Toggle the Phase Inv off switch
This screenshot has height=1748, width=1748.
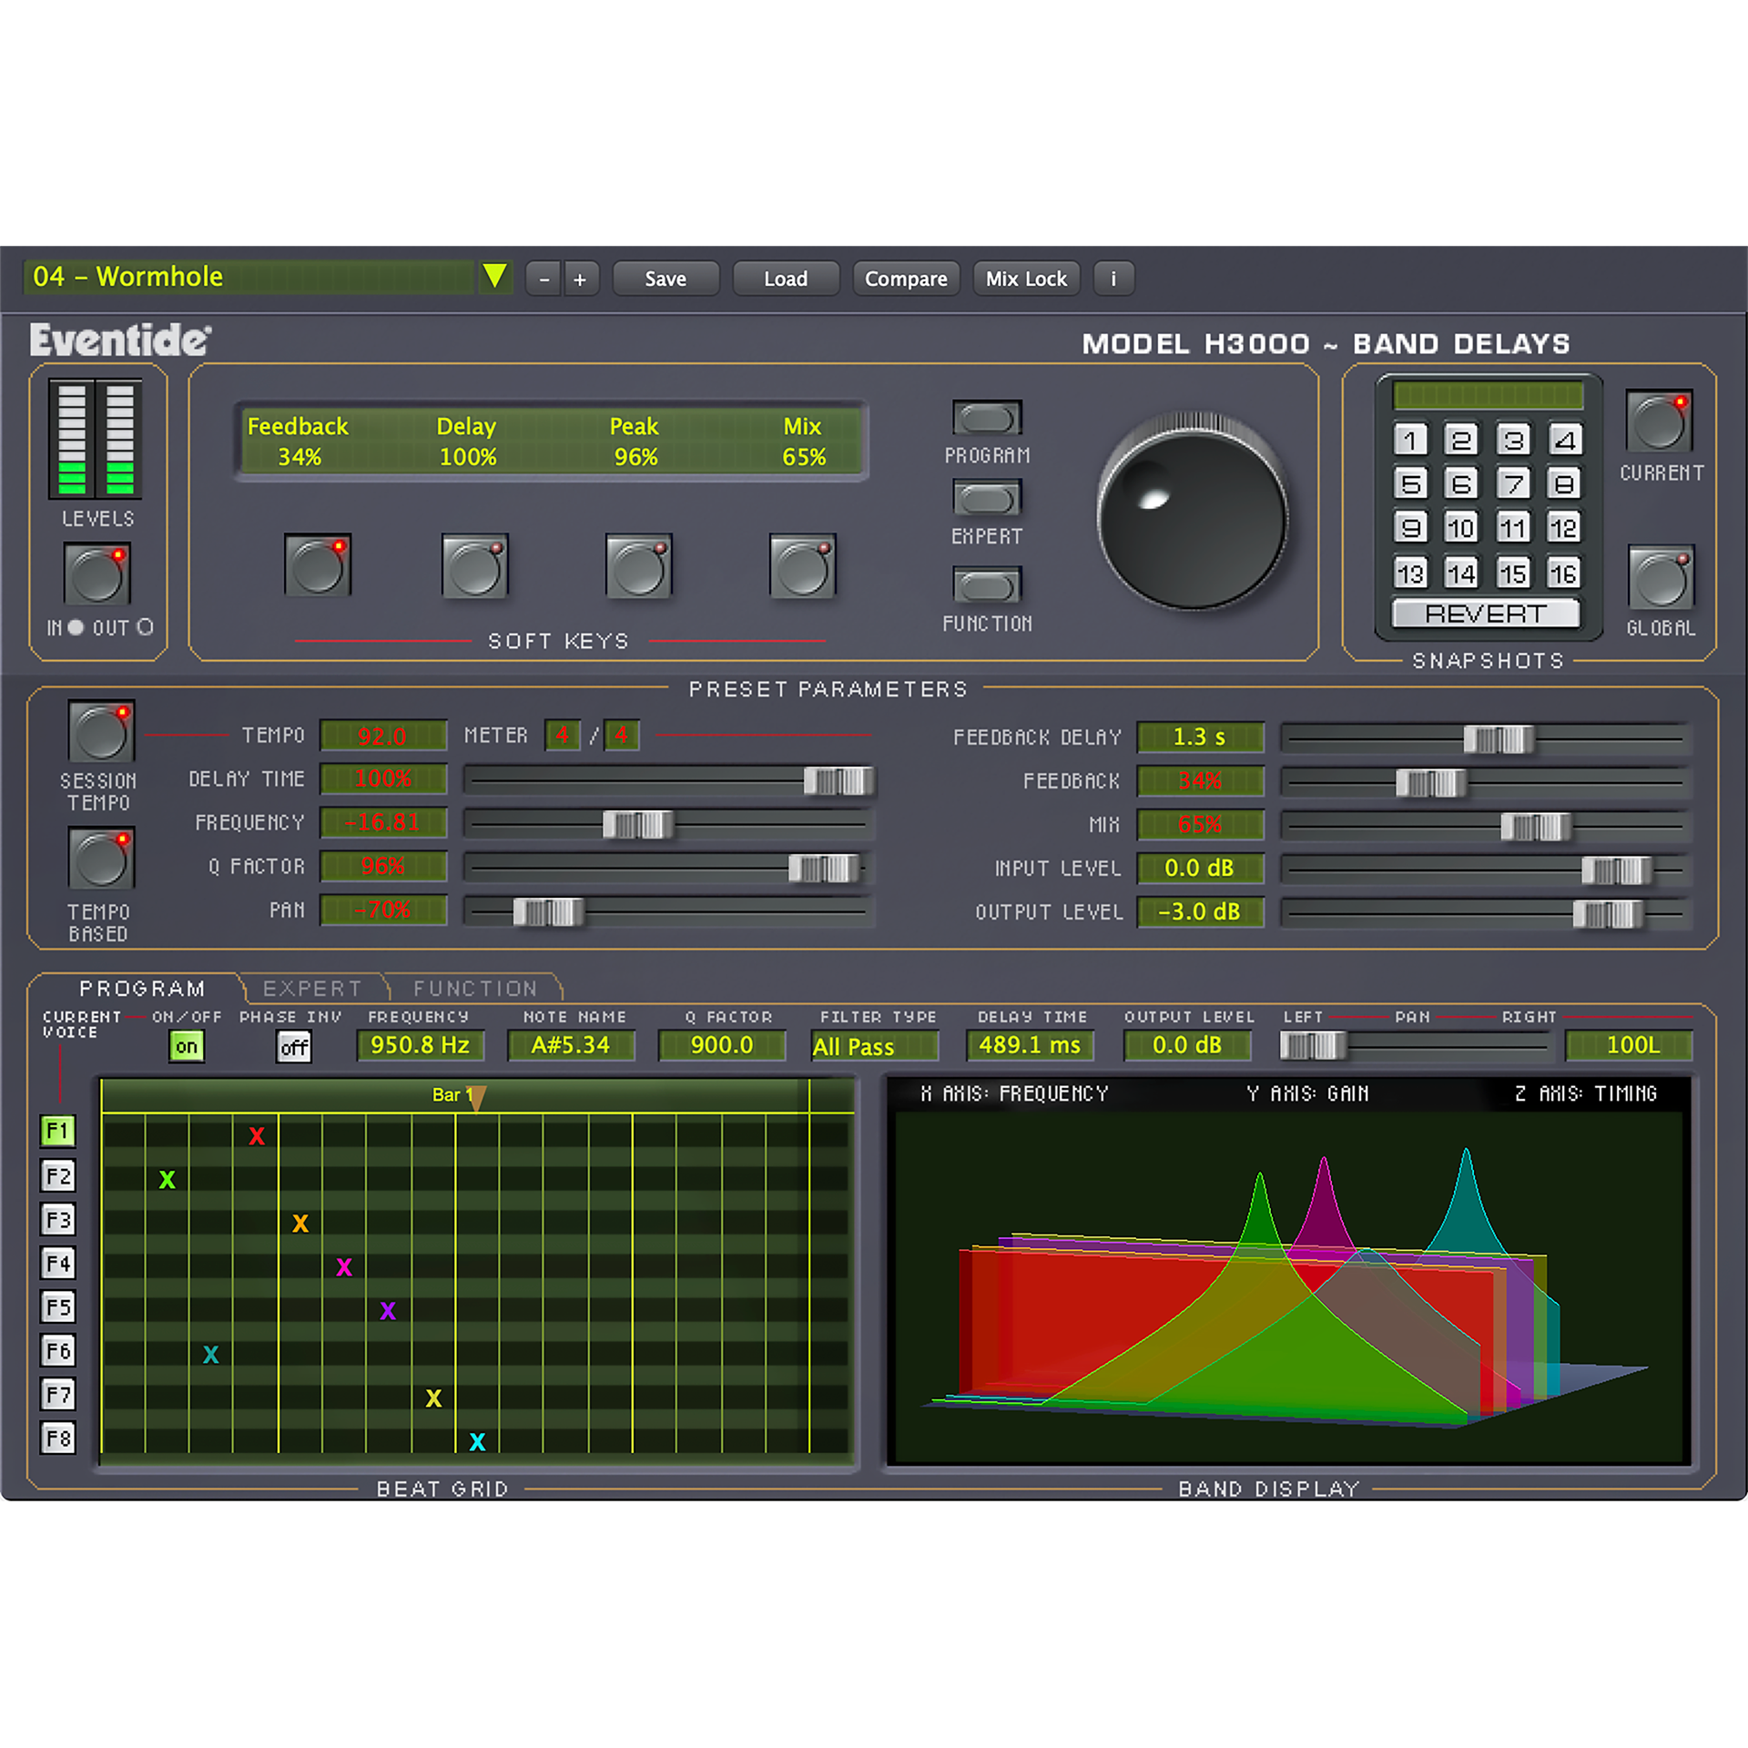[x=294, y=1046]
